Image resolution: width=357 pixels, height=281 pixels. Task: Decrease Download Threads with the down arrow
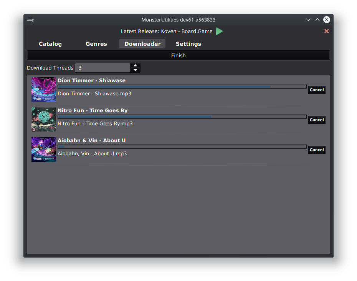coord(135,70)
